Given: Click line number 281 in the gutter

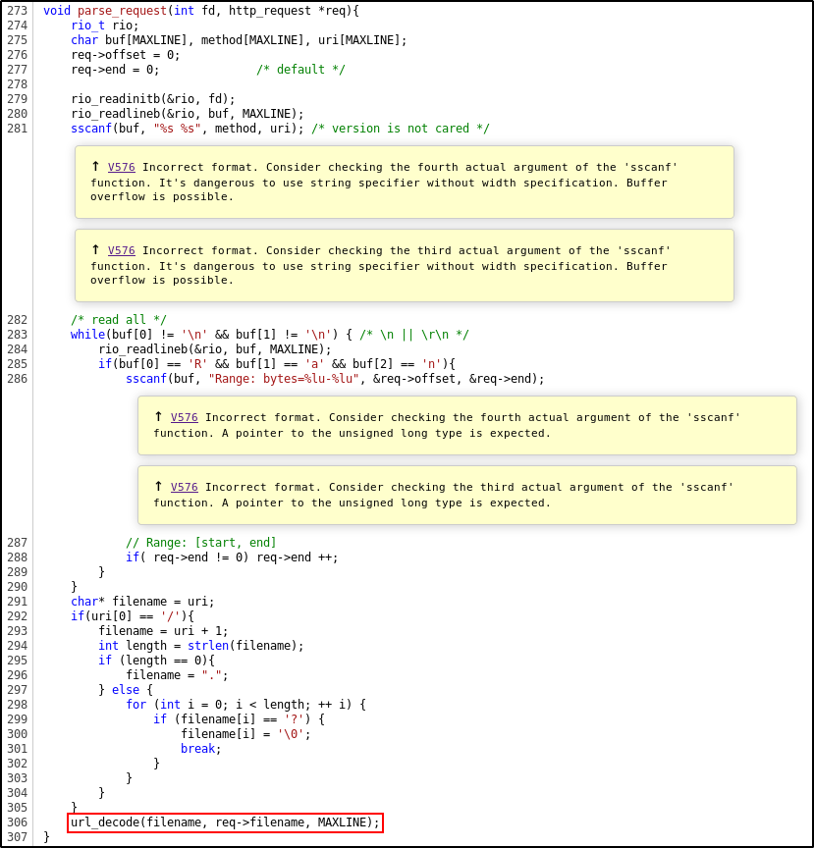Looking at the screenshot, I should 17,129.
